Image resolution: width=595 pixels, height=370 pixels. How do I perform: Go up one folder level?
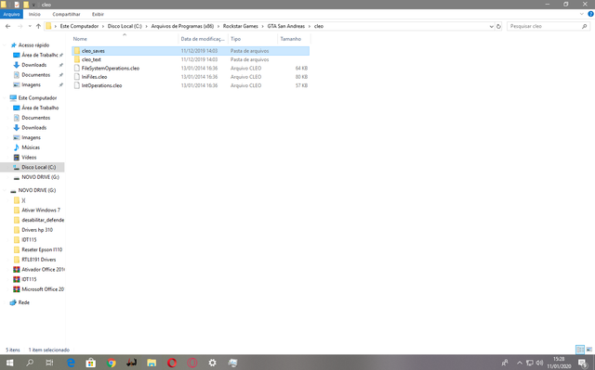38,26
